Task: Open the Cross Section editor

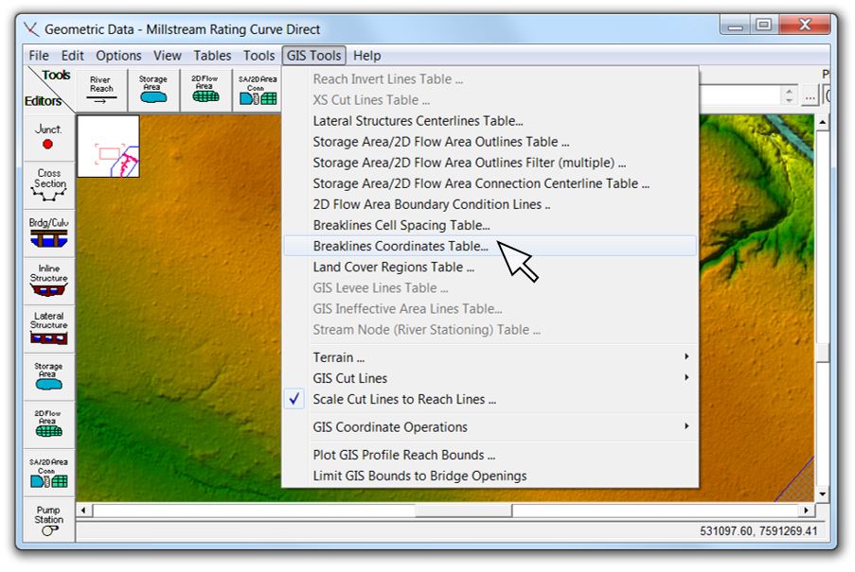Action: pyautogui.click(x=48, y=185)
